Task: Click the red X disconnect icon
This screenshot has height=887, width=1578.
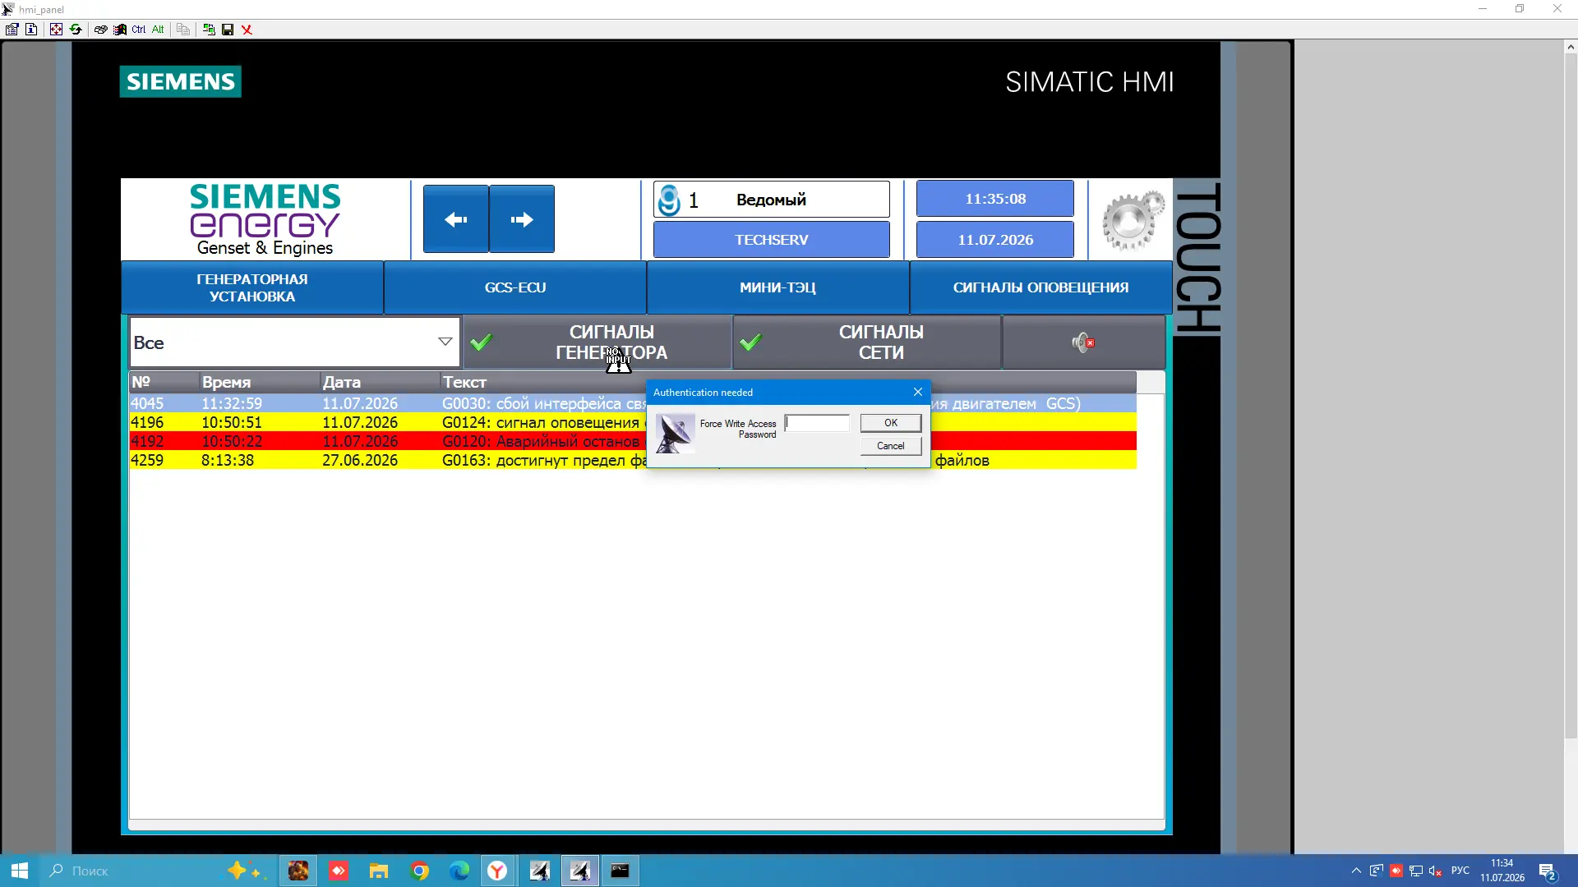Action: click(x=247, y=30)
